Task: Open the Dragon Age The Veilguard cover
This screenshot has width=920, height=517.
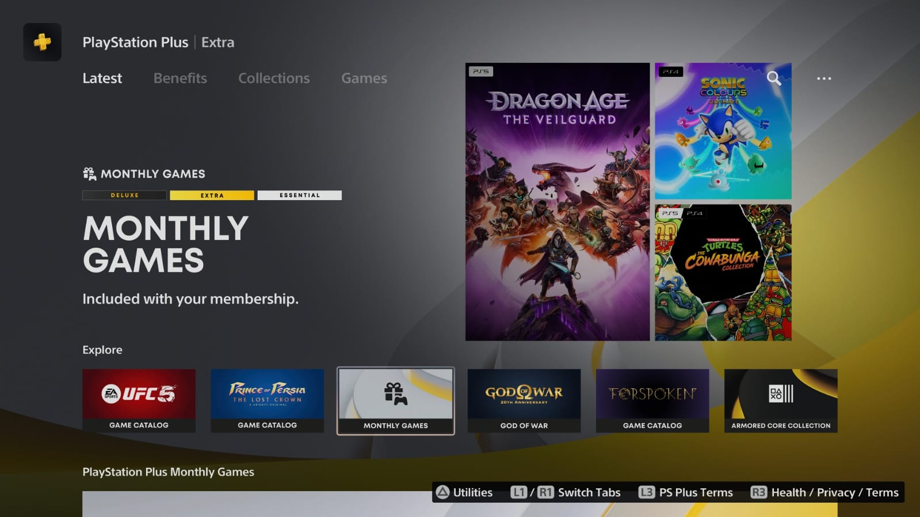Action: click(558, 202)
